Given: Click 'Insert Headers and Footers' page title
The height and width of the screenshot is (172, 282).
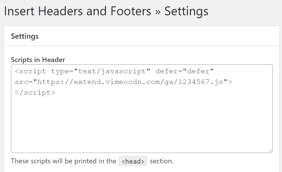Looking at the screenshot, I should [x=77, y=11].
